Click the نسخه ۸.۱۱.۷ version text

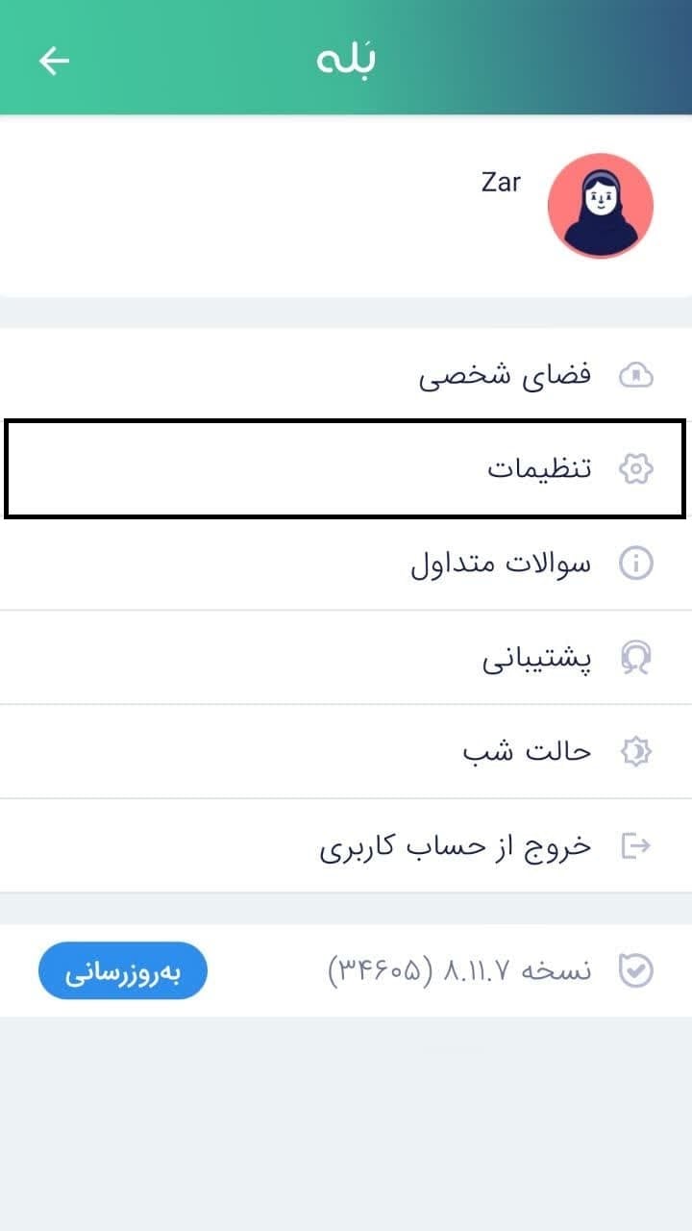[x=460, y=970]
